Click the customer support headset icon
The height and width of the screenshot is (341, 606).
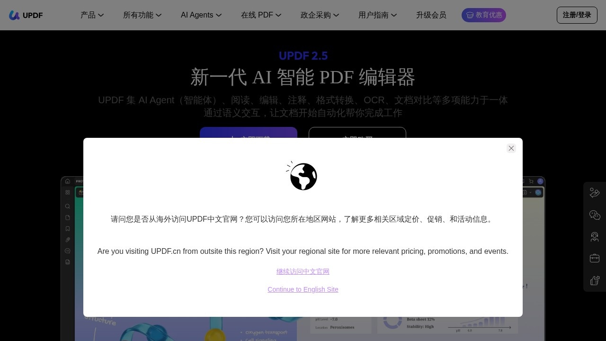pyautogui.click(x=595, y=237)
